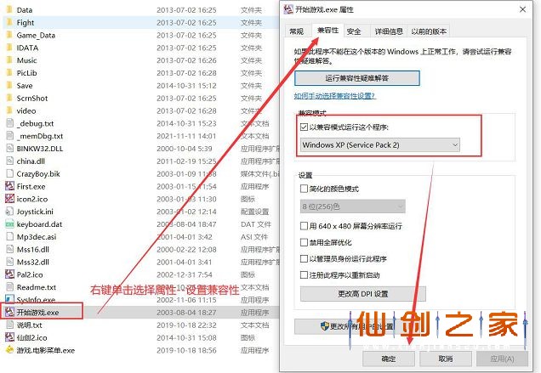Viewport: 541px width, 373px height.
Task: Select the keyboard.dat file icon
Action: (9, 224)
